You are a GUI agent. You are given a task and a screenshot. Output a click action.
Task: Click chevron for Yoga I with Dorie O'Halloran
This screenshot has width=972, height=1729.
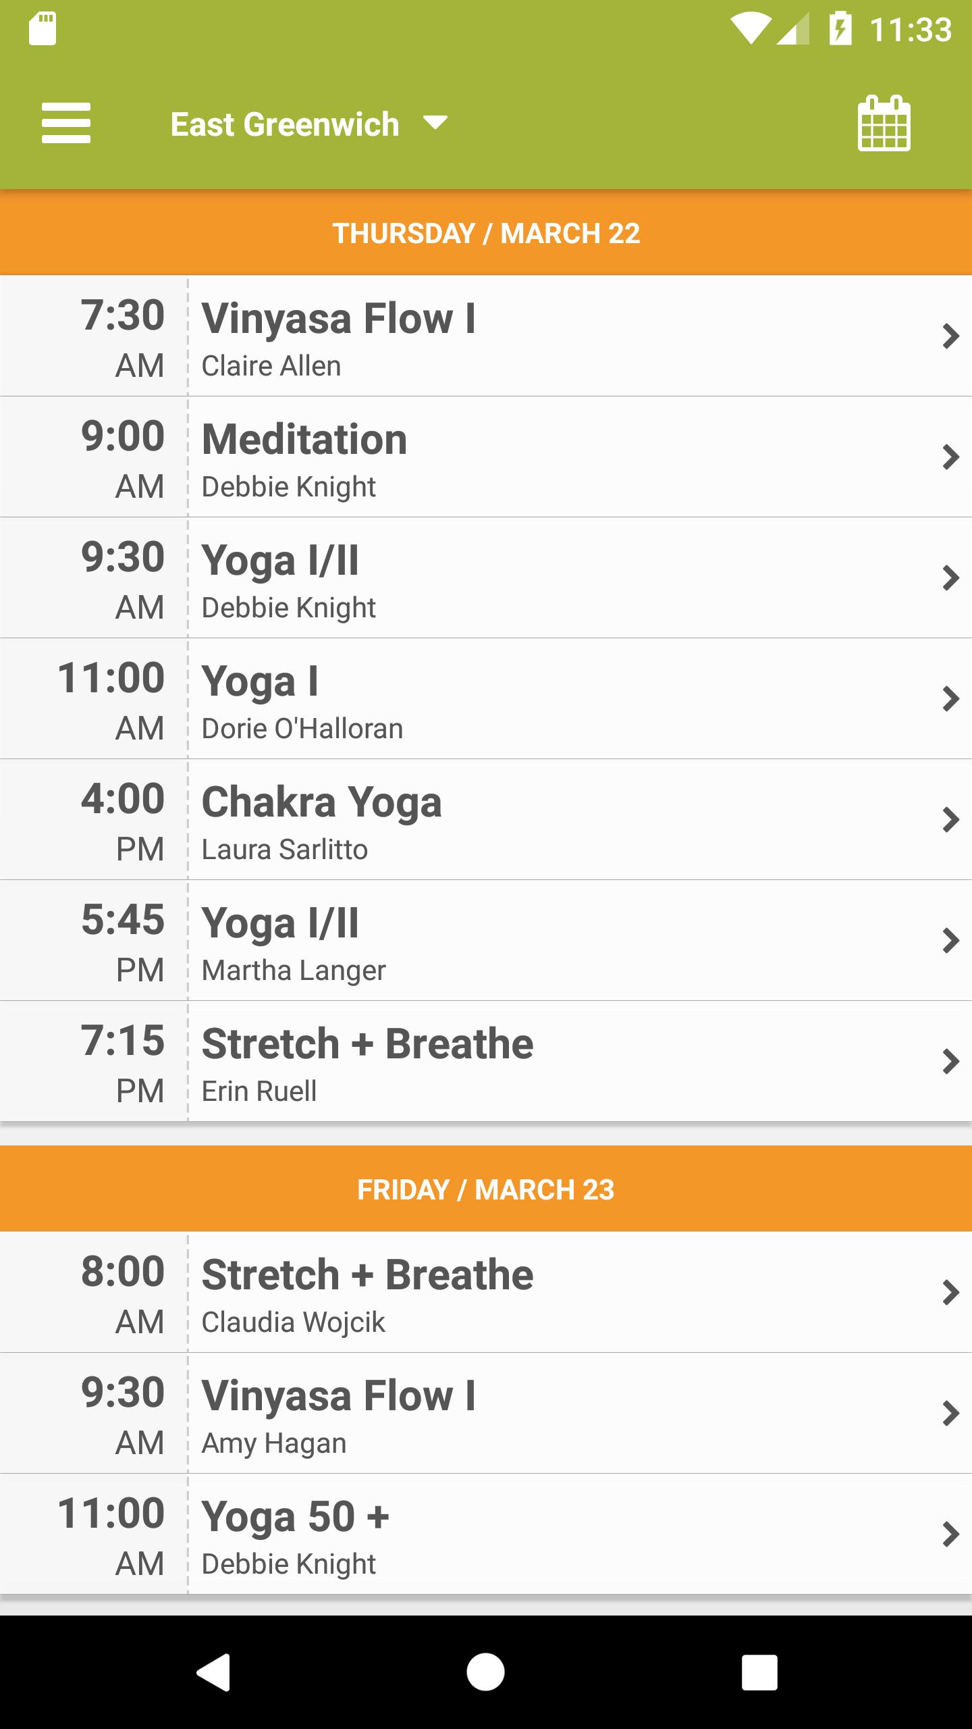[x=950, y=699]
